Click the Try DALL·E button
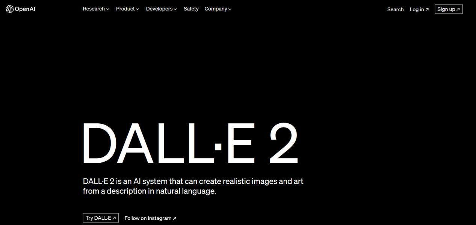The width and height of the screenshot is (476, 225). pos(101,218)
